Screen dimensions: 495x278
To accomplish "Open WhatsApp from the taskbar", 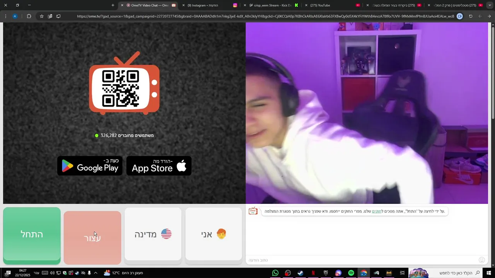I will 275,273.
